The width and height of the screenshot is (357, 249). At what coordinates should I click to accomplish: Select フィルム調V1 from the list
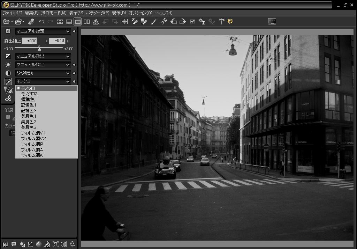(x=33, y=133)
